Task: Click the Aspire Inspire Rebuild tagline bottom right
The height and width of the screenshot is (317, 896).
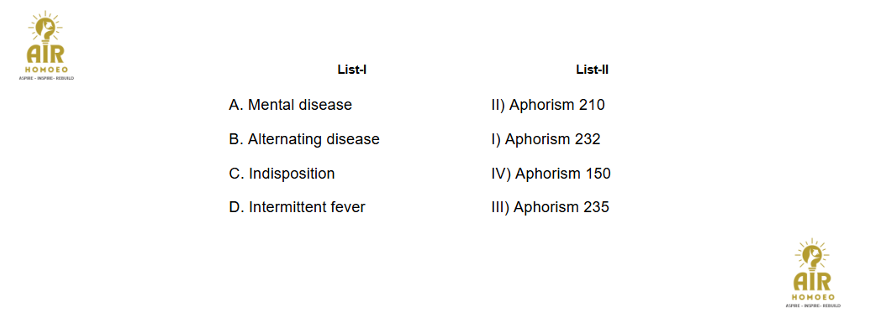Action: click(x=813, y=305)
